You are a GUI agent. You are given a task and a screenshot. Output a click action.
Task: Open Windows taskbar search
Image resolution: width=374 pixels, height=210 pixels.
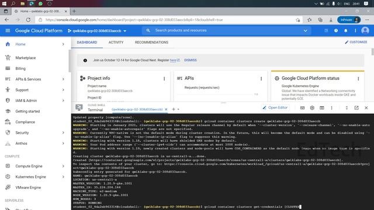coord(13,3)
